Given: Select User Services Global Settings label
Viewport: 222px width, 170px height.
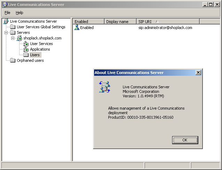Looking at the screenshot, I should [x=41, y=27].
